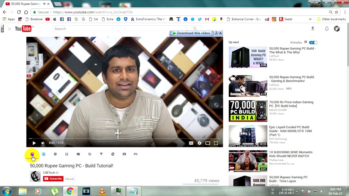Open the account avatar menu
Screen dimensions: 349x196
click(337, 29)
